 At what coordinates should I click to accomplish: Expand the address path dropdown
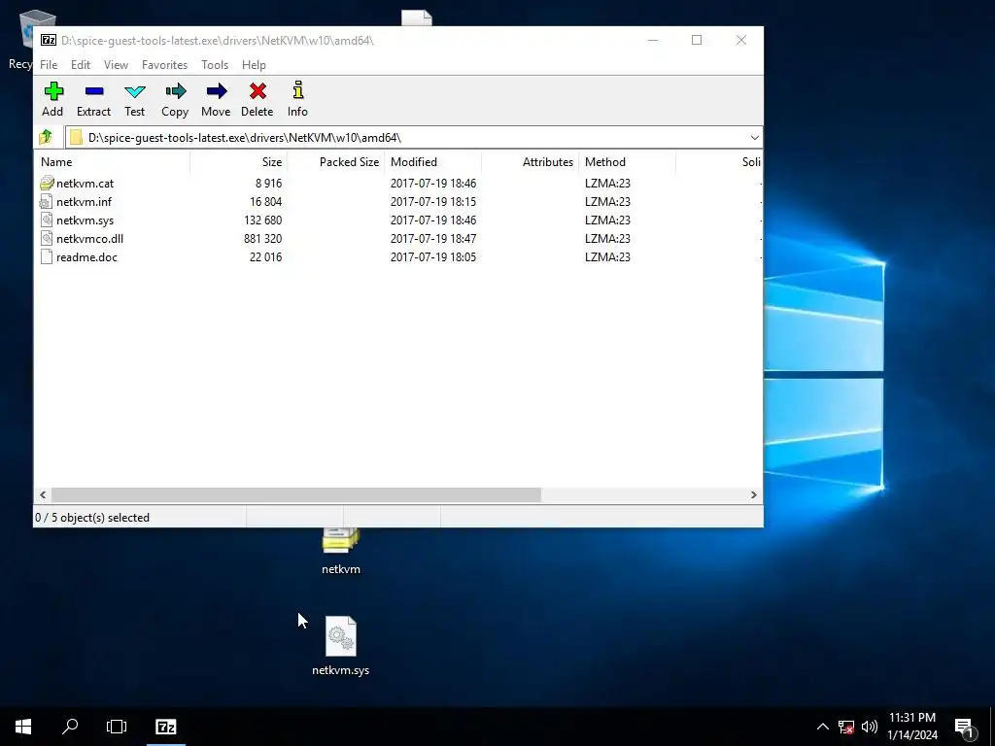point(754,138)
